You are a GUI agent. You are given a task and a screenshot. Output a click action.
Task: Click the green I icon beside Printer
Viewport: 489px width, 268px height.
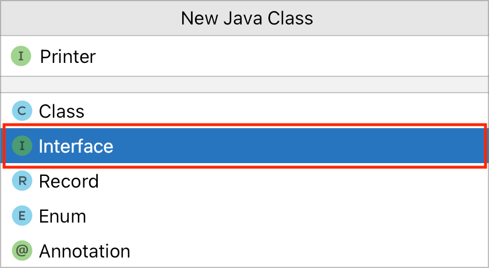click(21, 57)
